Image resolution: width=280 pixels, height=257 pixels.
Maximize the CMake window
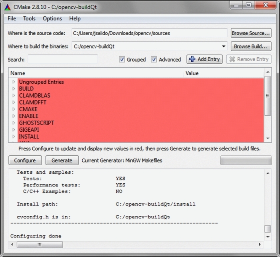tap(248, 5)
